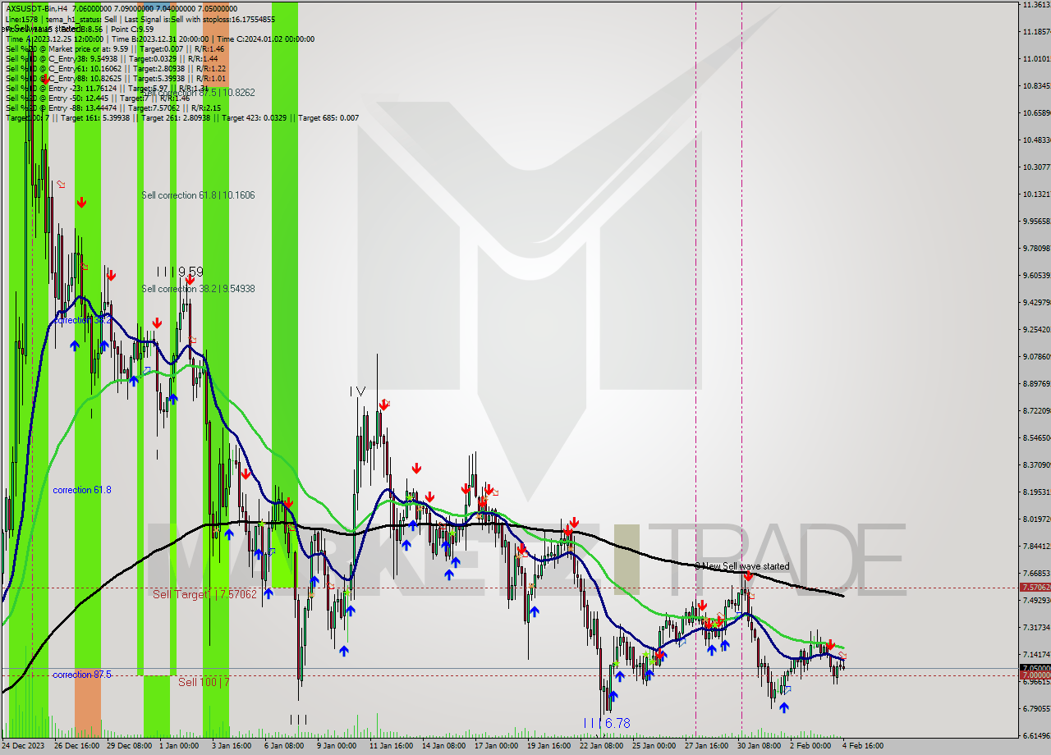Click the 9.6053 price axis label
Image resolution: width=1051 pixels, height=755 pixels.
point(1036,276)
